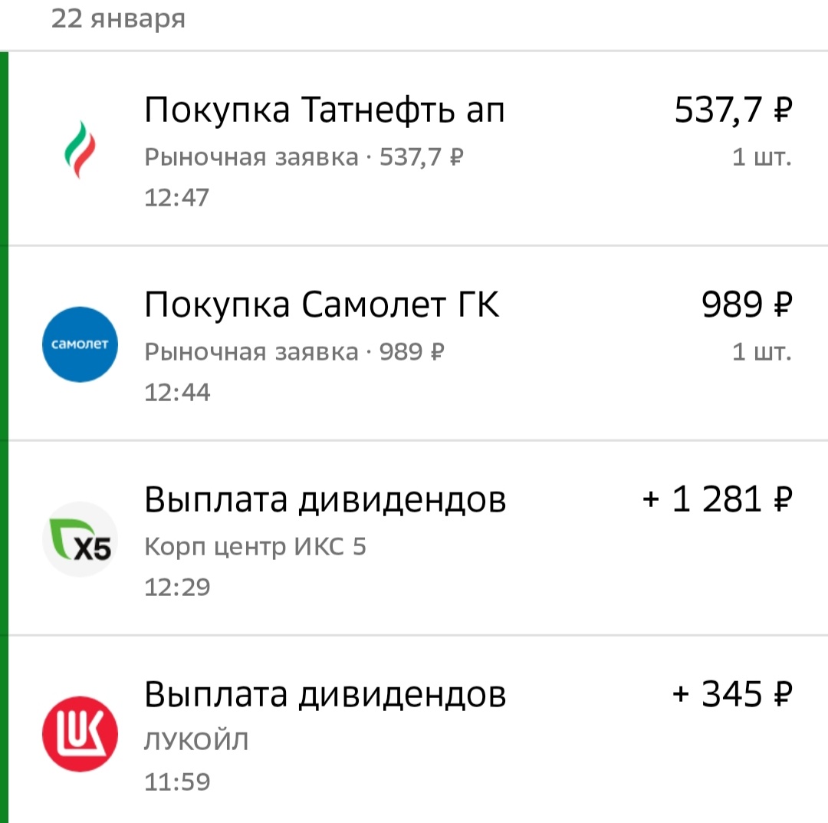The width and height of the screenshot is (828, 823).
Task: View the X5 dividend payment details
Action: [325, 499]
